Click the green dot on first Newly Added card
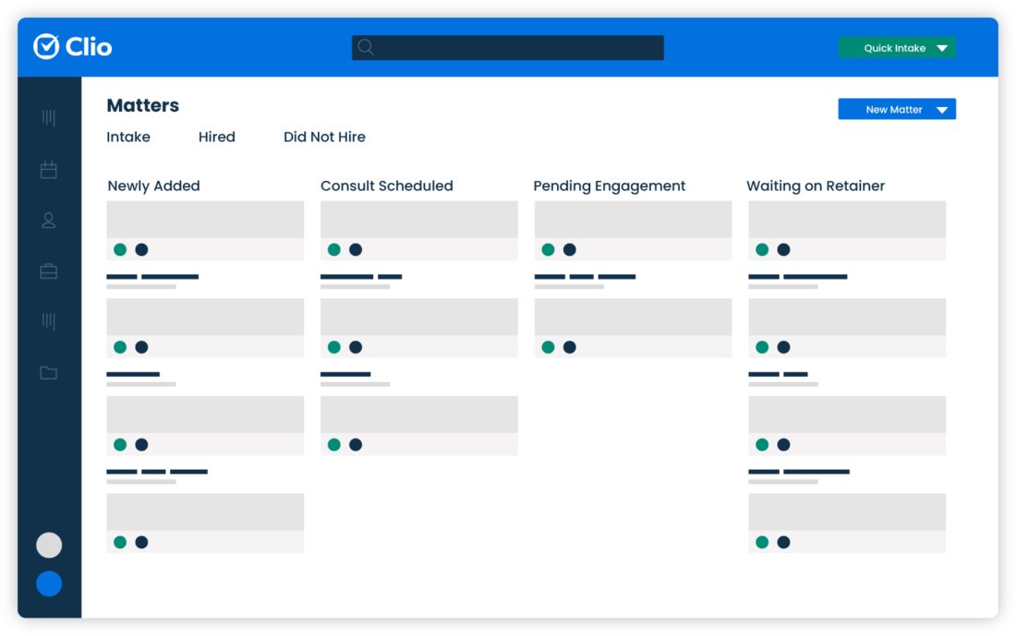The image size is (1016, 636). [120, 249]
